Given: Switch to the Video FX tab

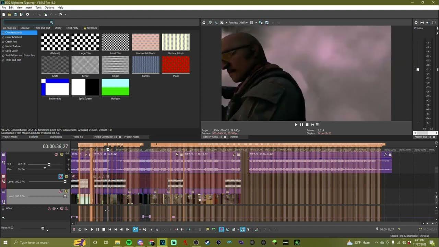Looking at the screenshot, I should point(78,137).
